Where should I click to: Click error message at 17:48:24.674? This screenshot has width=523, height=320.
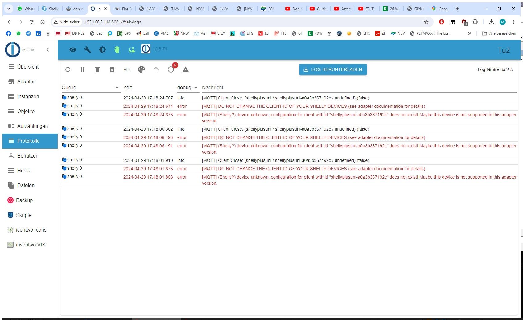(313, 106)
